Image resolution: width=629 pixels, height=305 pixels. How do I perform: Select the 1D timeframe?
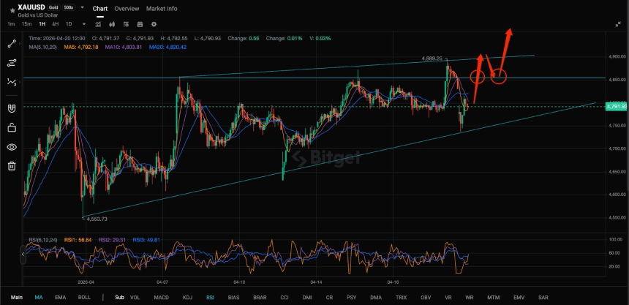(x=69, y=24)
